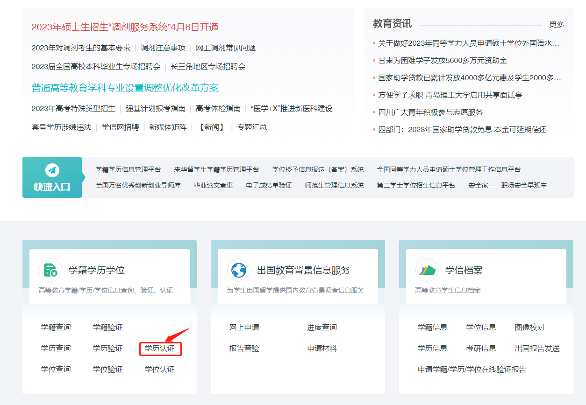Click the 学位验证 link
586x405 pixels.
[107, 370]
